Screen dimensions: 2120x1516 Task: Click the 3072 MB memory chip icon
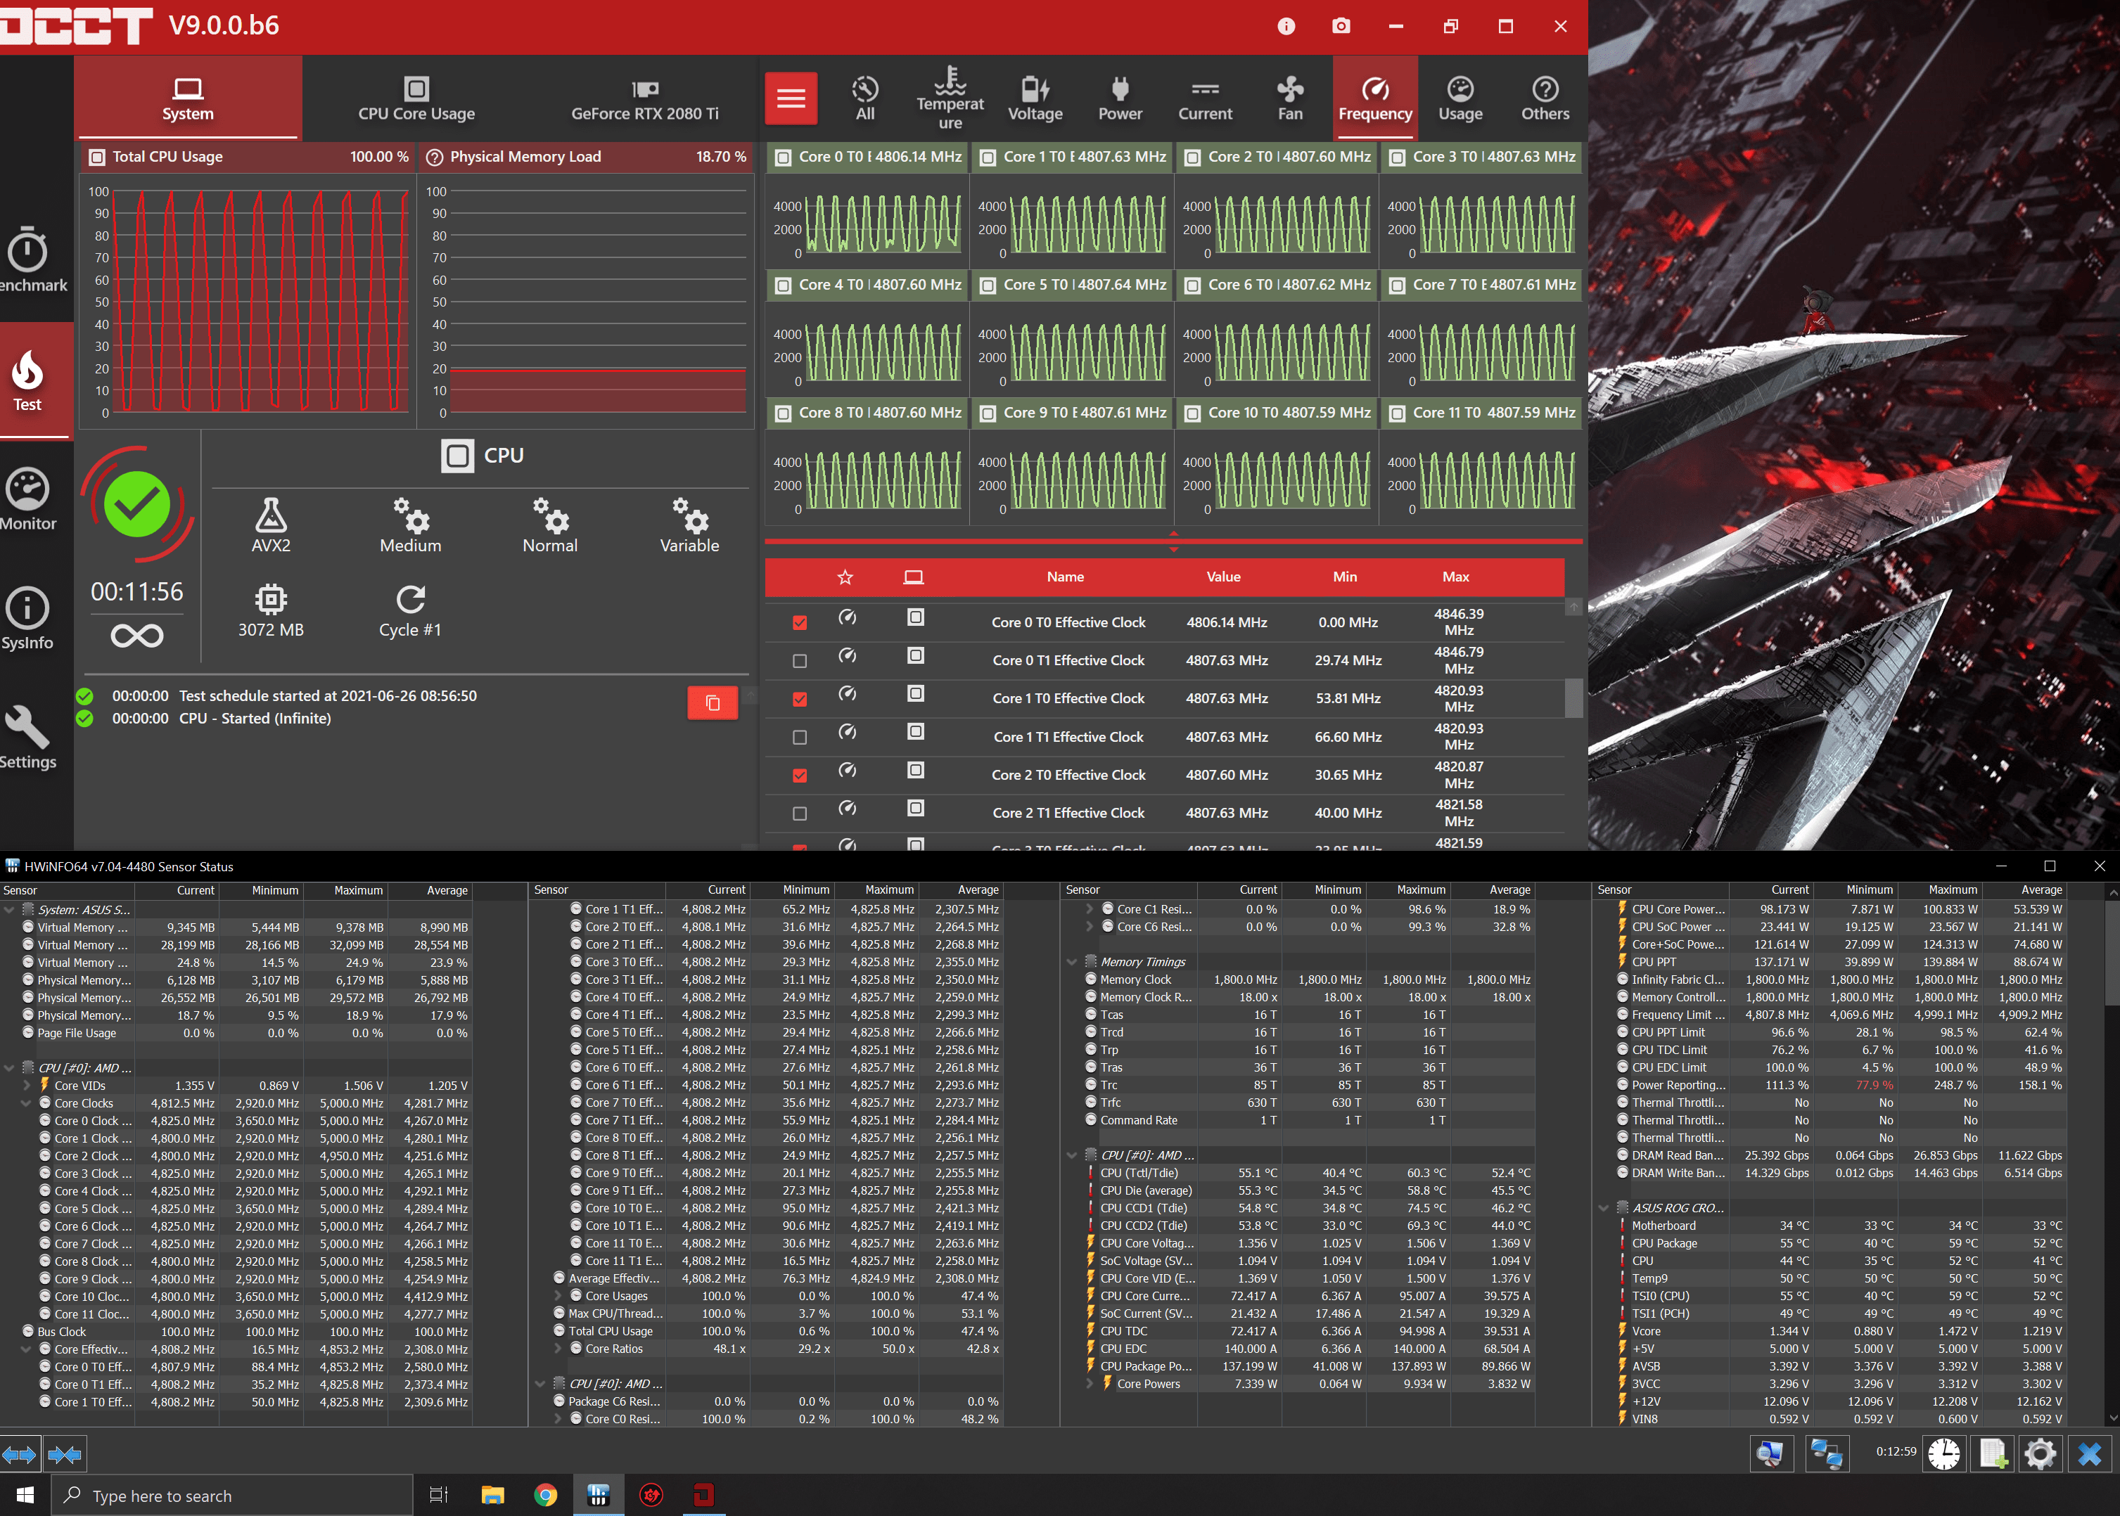(271, 599)
